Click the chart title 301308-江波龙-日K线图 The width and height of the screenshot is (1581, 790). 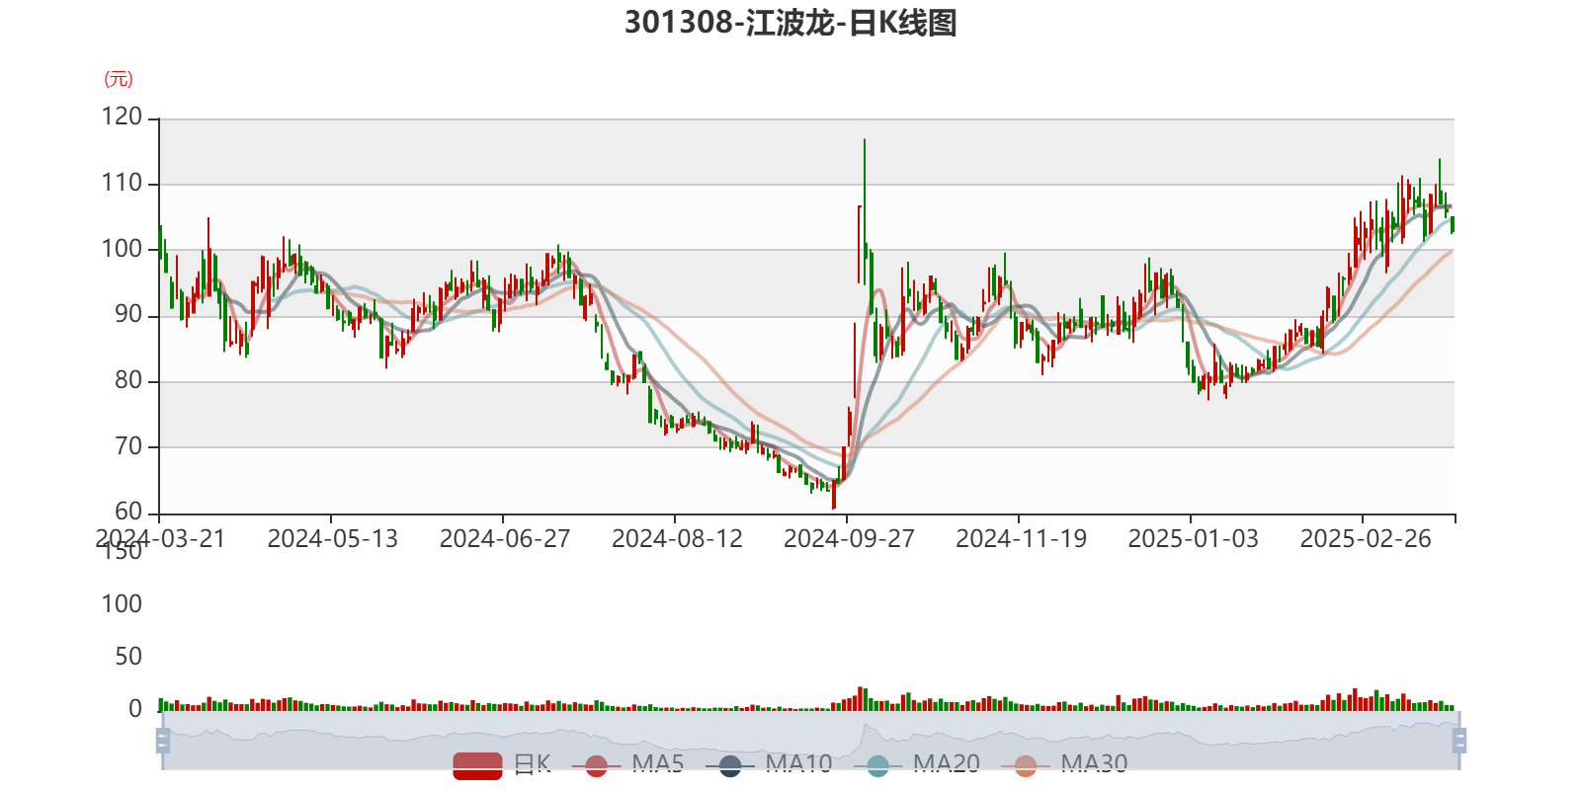point(790,23)
